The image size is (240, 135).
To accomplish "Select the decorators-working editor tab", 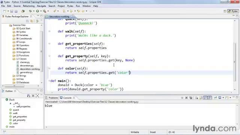I will click(x=59, y=16).
